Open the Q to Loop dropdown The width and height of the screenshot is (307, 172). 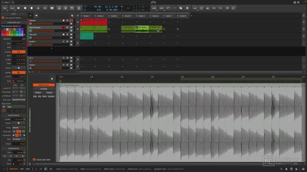19,100
